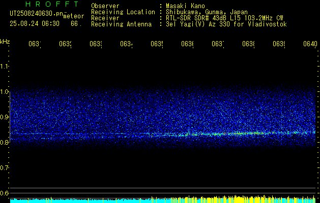Select location Shibukawa, Gunma, Japan

pyautogui.click(x=207, y=12)
